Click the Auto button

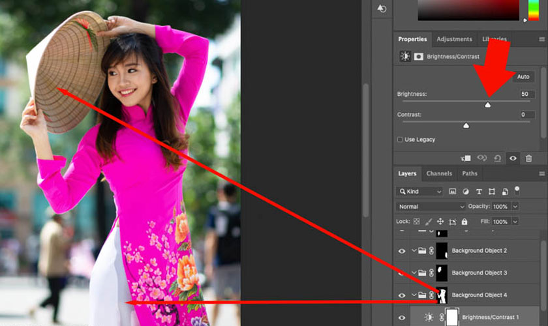tap(523, 76)
